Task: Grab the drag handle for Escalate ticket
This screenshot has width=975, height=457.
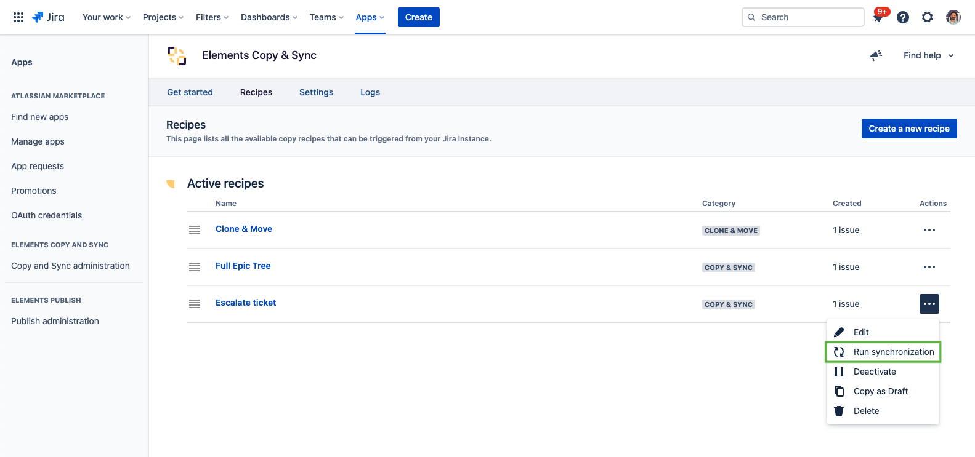Action: tap(195, 304)
